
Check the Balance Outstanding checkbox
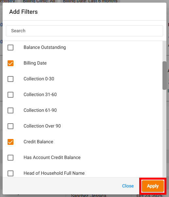[10, 48]
